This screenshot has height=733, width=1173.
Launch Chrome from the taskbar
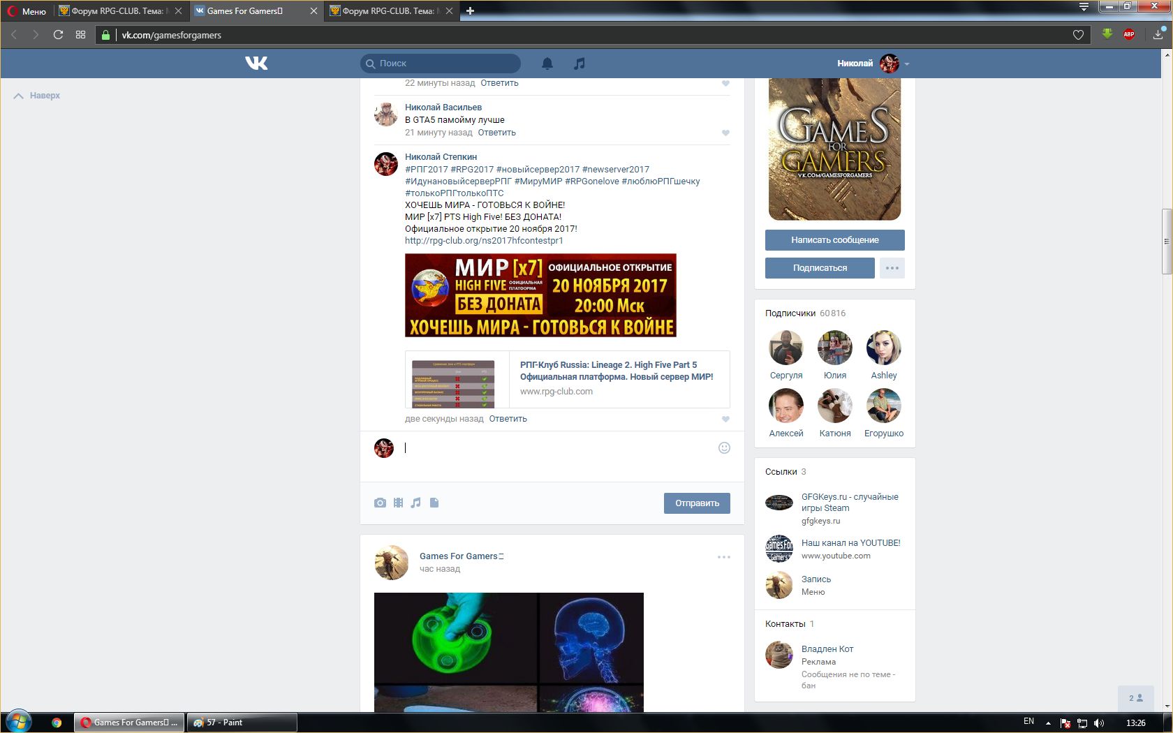57,723
